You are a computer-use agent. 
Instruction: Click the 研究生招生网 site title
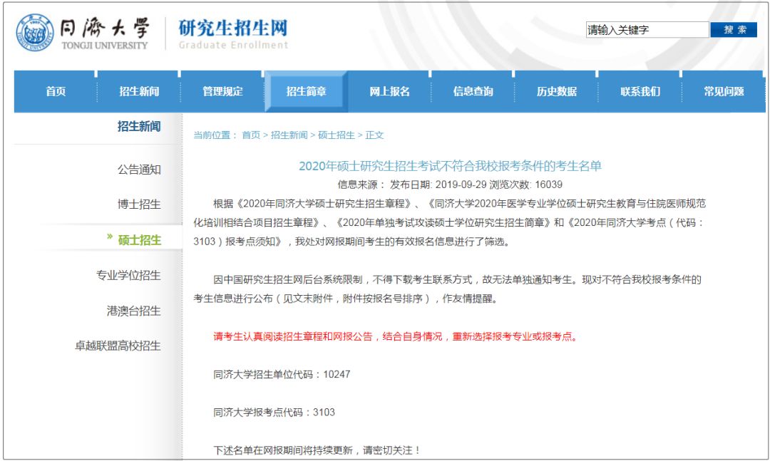tap(232, 28)
